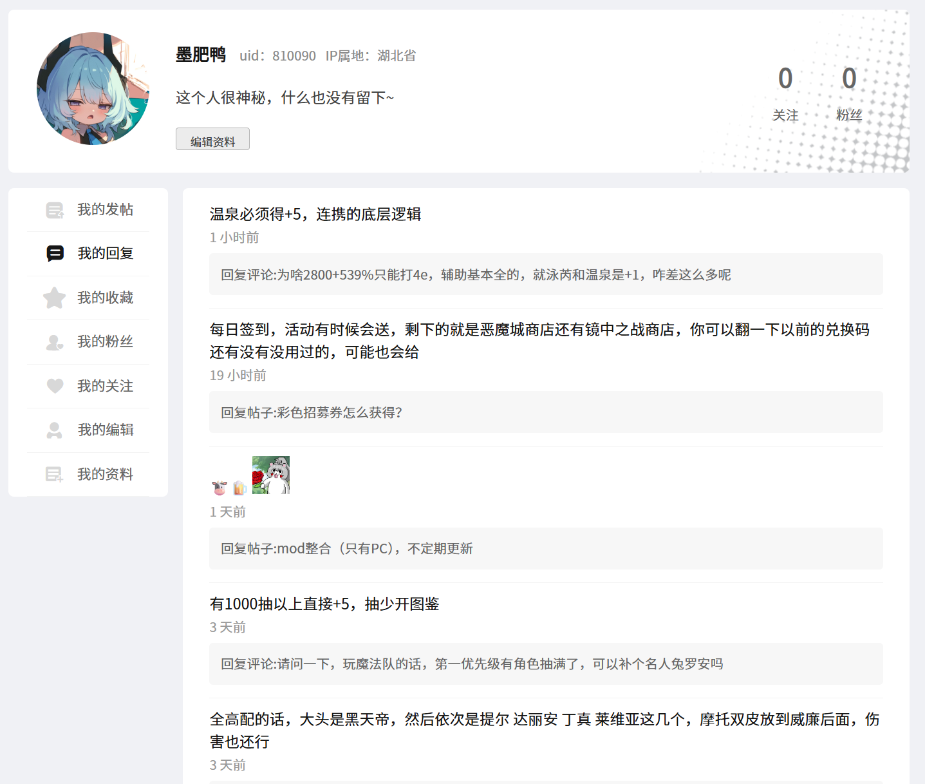Click the blue-haired anime profile avatar
Screen dimensions: 925x784
pos(93,89)
